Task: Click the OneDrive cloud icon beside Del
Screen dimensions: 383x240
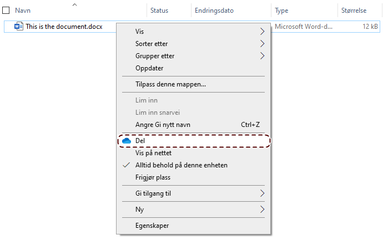Action: pos(127,141)
